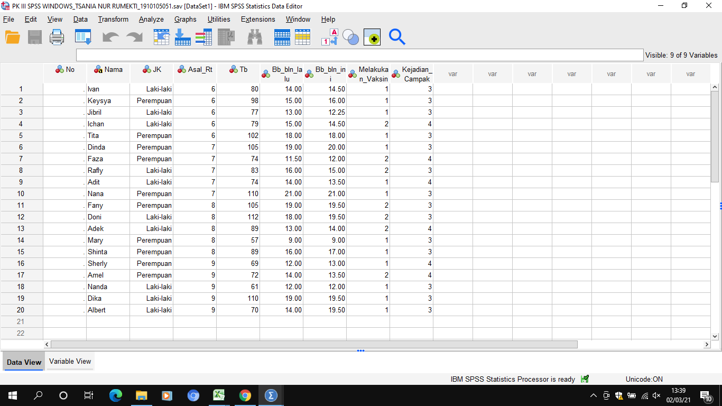Open the notification center icon
This screenshot has height=406, width=722.
[706, 395]
